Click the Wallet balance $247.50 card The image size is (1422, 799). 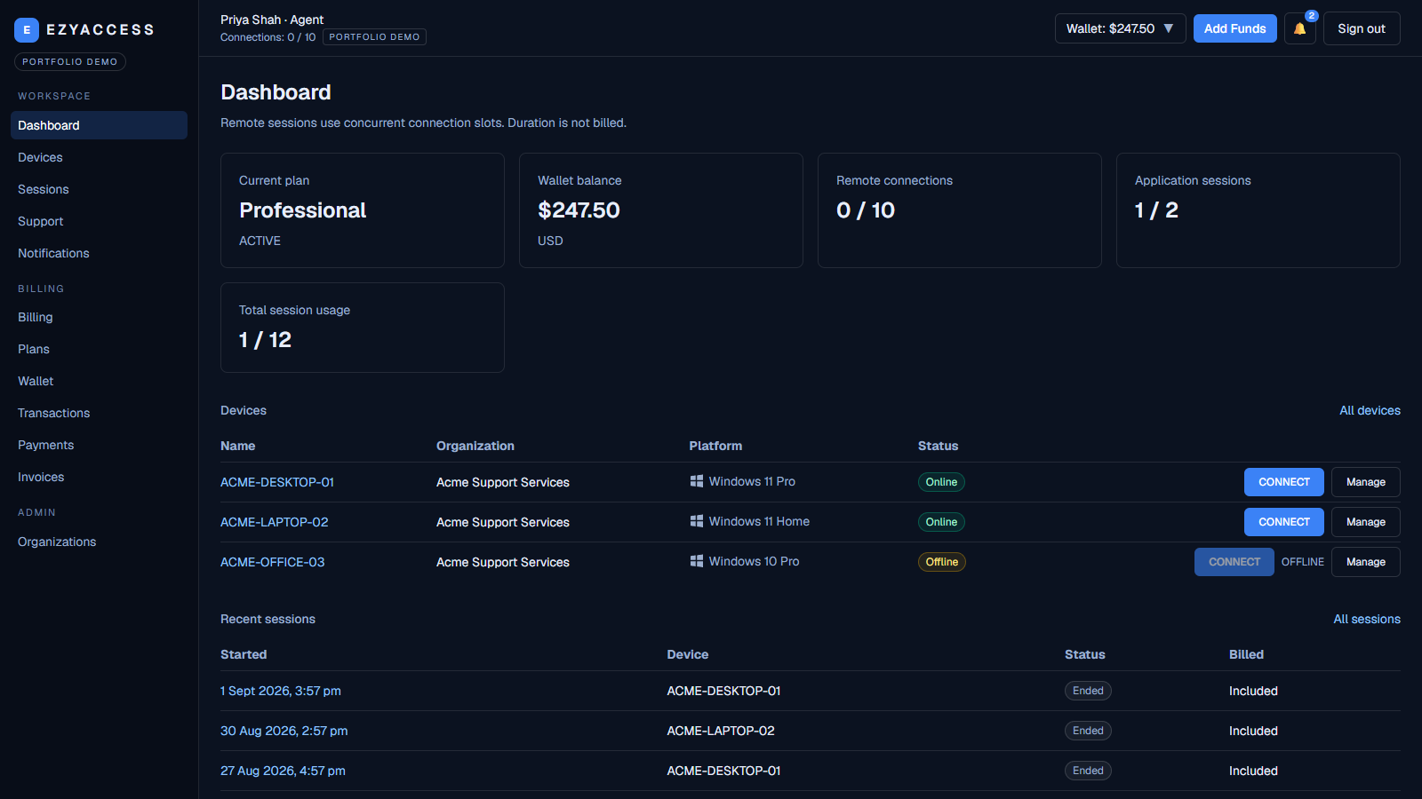[x=661, y=210]
